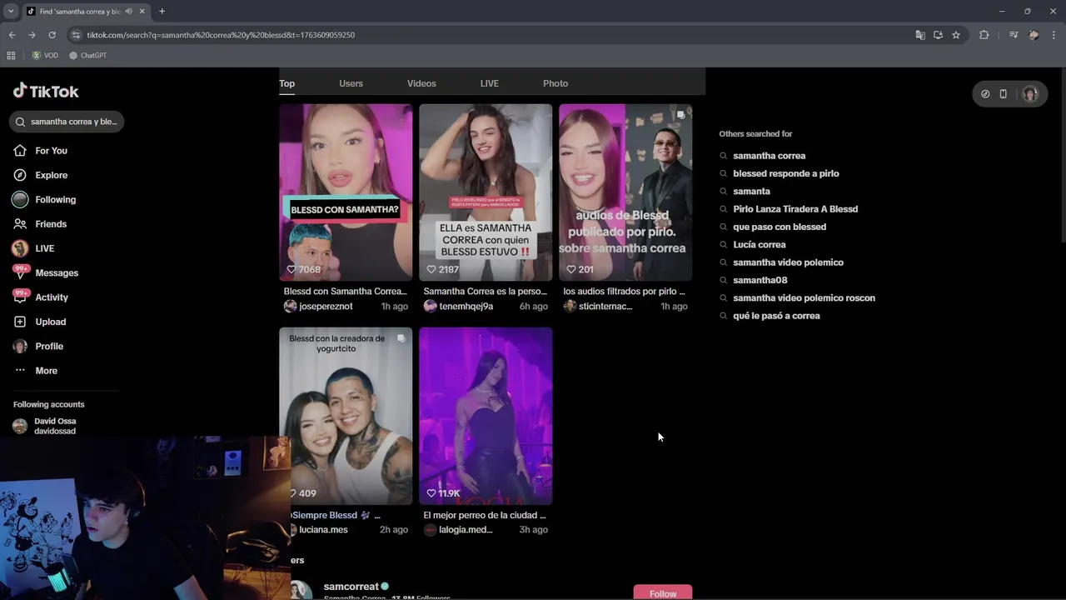Open the media controls icon in Chrome
This screenshot has height=600, width=1066.
[1014, 35]
